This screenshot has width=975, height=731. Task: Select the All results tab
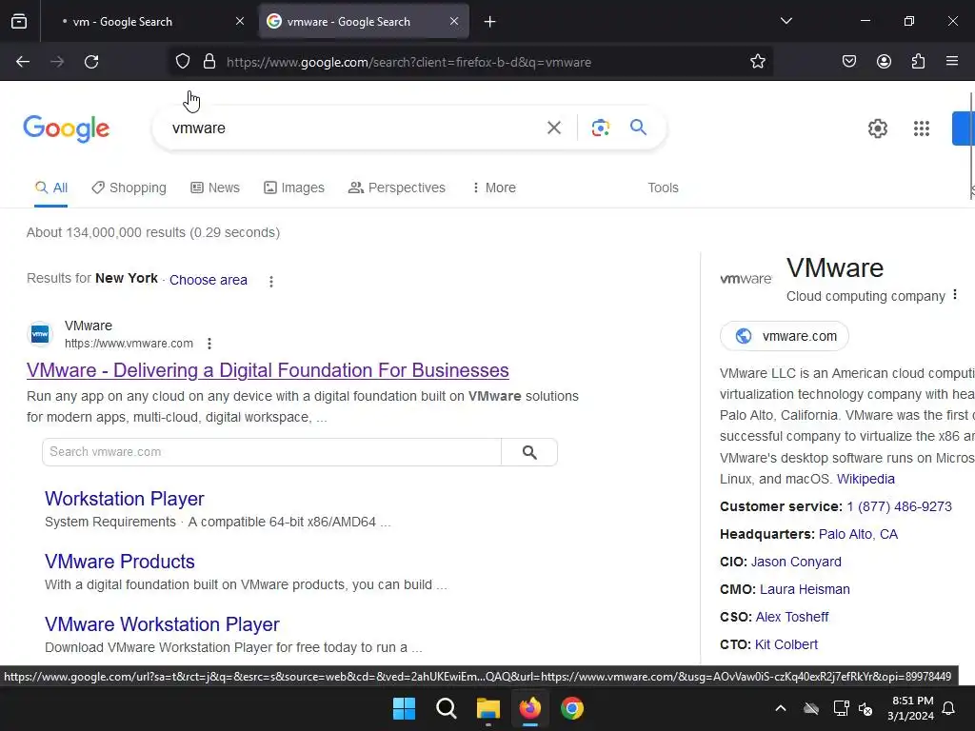[51, 188]
